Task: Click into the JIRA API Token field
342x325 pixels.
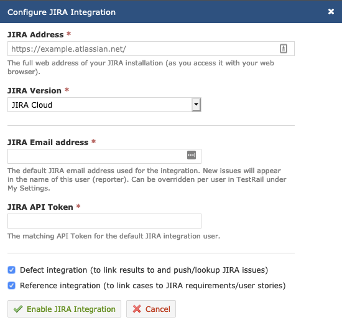Action: click(x=104, y=221)
